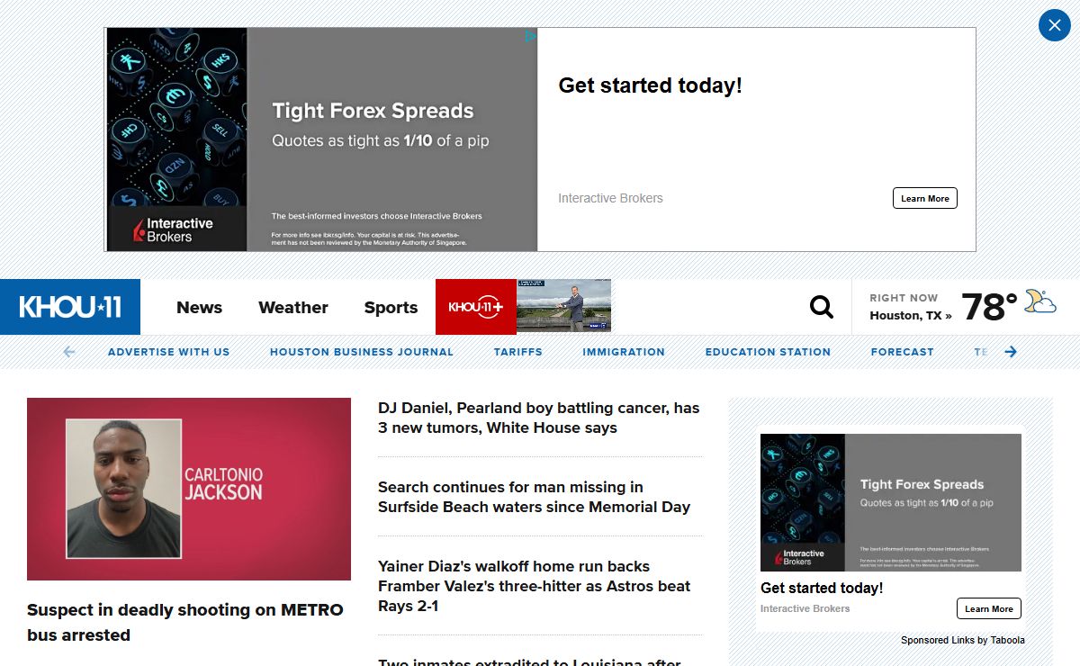Screen dimensions: 1080x666
Task: Click Learn More in sidebar ad
Action: [x=989, y=608]
